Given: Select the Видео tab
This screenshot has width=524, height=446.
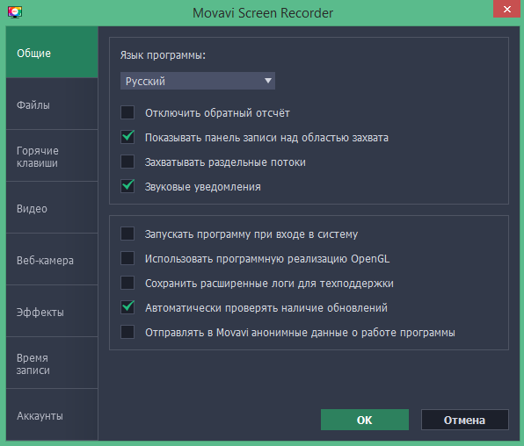Looking at the screenshot, I should 52,208.
